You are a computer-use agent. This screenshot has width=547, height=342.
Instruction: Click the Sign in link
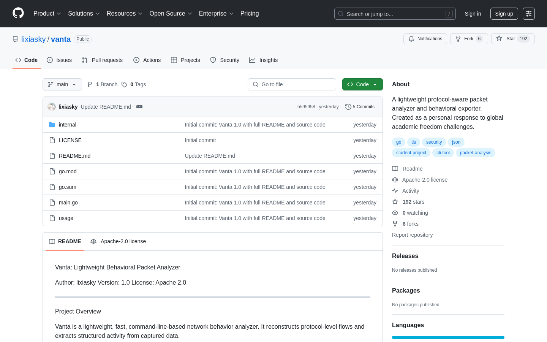click(x=473, y=14)
